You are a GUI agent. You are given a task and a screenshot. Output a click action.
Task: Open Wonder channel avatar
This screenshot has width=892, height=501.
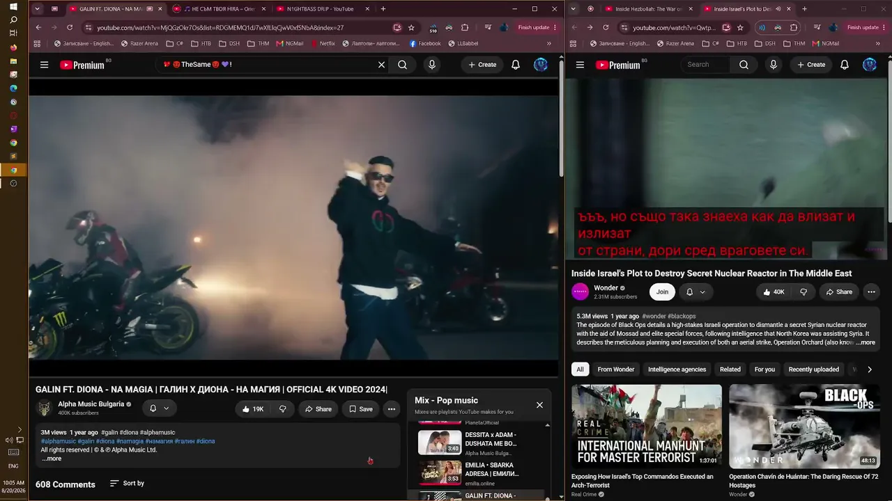coord(580,292)
